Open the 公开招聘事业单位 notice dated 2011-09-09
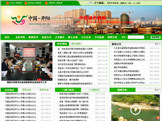This screenshot has width=162, height=121. (131, 79)
